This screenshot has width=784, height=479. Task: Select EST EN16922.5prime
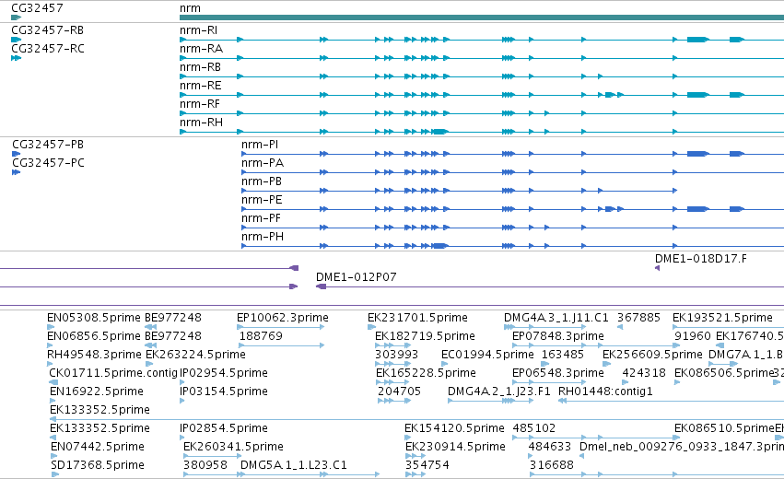tap(97, 392)
